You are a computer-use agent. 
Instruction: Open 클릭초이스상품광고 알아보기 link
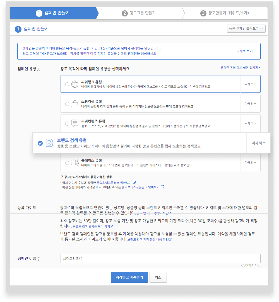pyautogui.click(x=141, y=187)
